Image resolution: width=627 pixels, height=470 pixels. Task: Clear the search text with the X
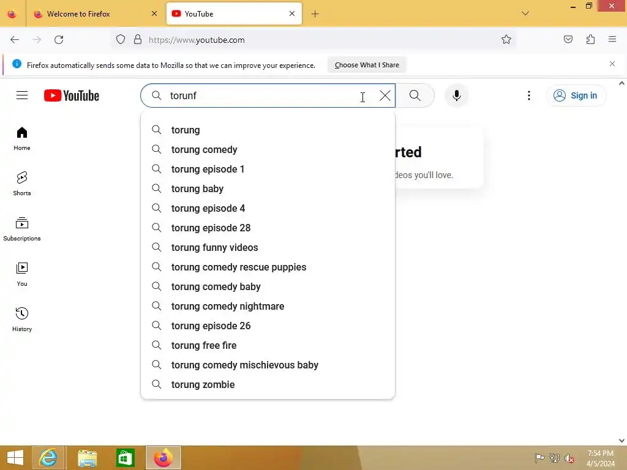385,95
